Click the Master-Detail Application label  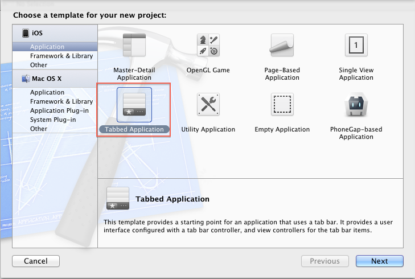(134, 74)
